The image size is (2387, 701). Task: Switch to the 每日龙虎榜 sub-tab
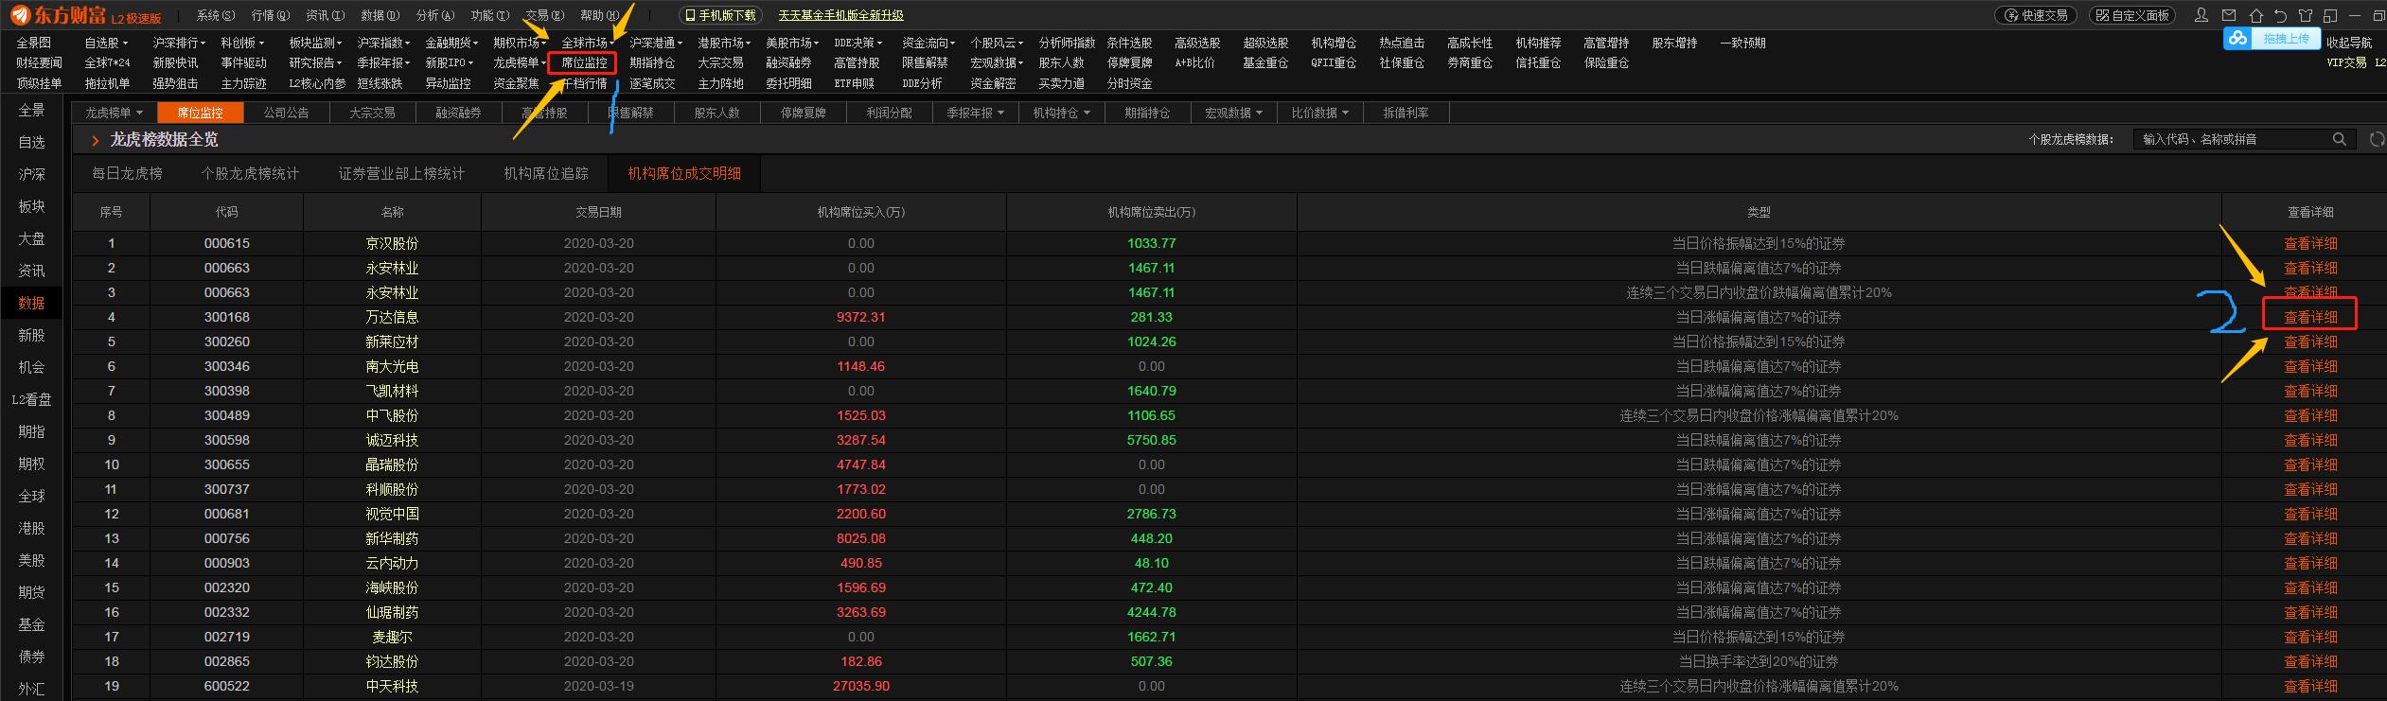point(127,173)
